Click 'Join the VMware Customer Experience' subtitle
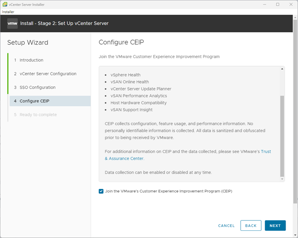This screenshot has height=238, width=298. click(159, 57)
